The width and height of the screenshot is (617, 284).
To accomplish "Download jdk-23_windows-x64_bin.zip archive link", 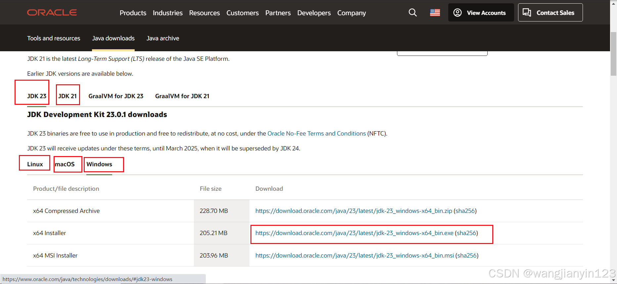I will click(354, 211).
